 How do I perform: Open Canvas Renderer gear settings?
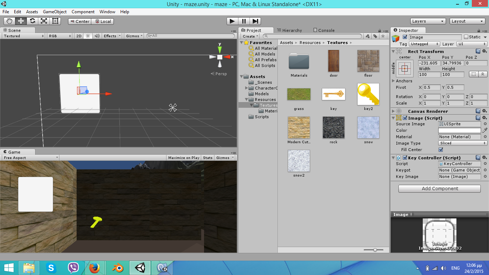[x=485, y=111]
